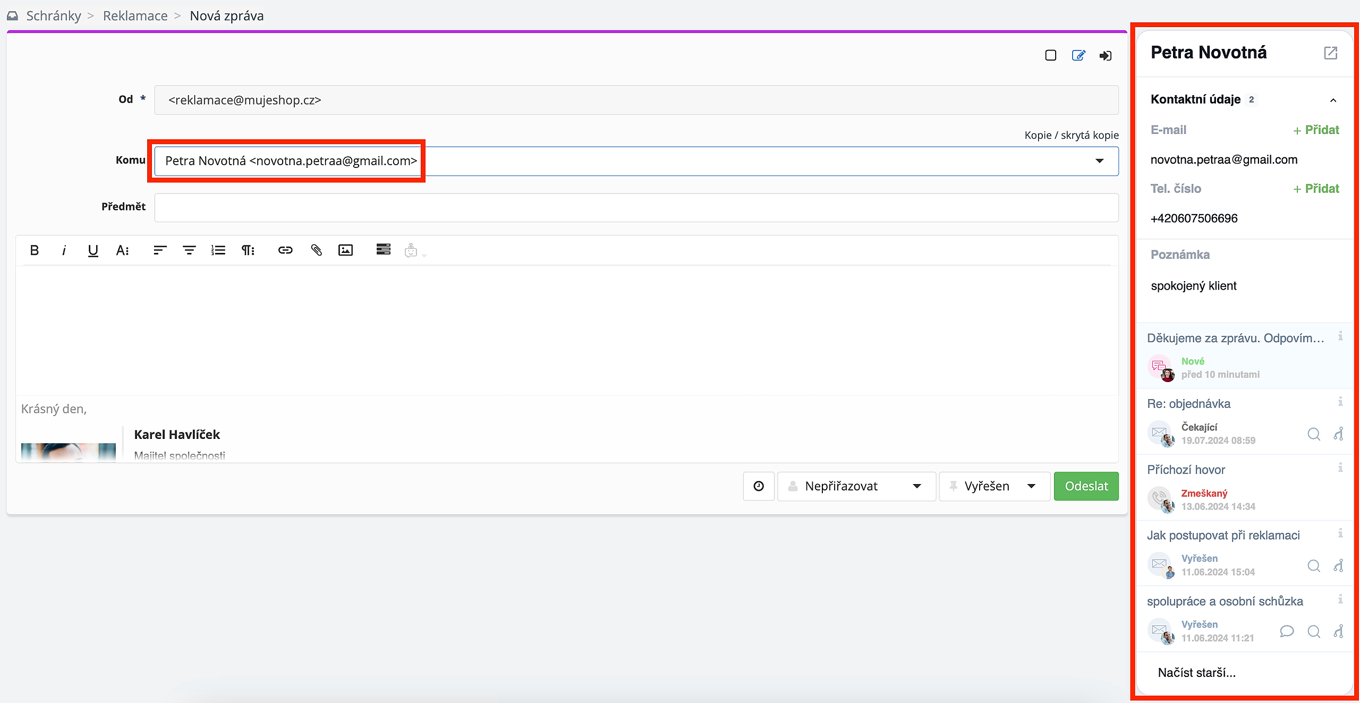
Task: Click the italic formatting icon
Action: 64,250
